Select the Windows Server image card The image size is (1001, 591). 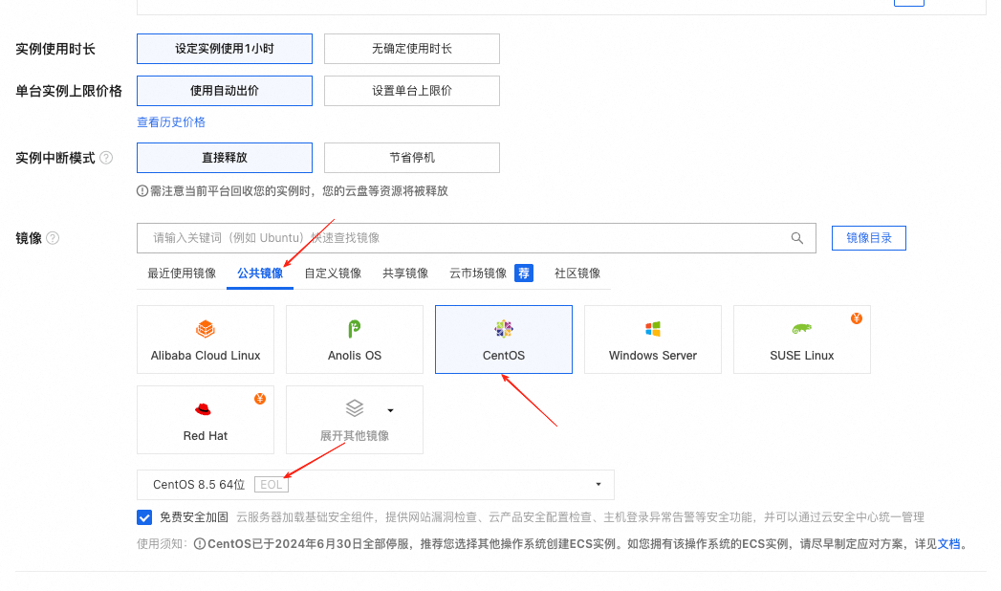click(x=652, y=339)
